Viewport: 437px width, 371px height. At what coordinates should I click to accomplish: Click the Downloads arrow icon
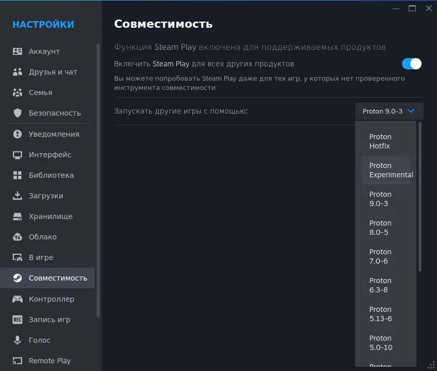17,196
